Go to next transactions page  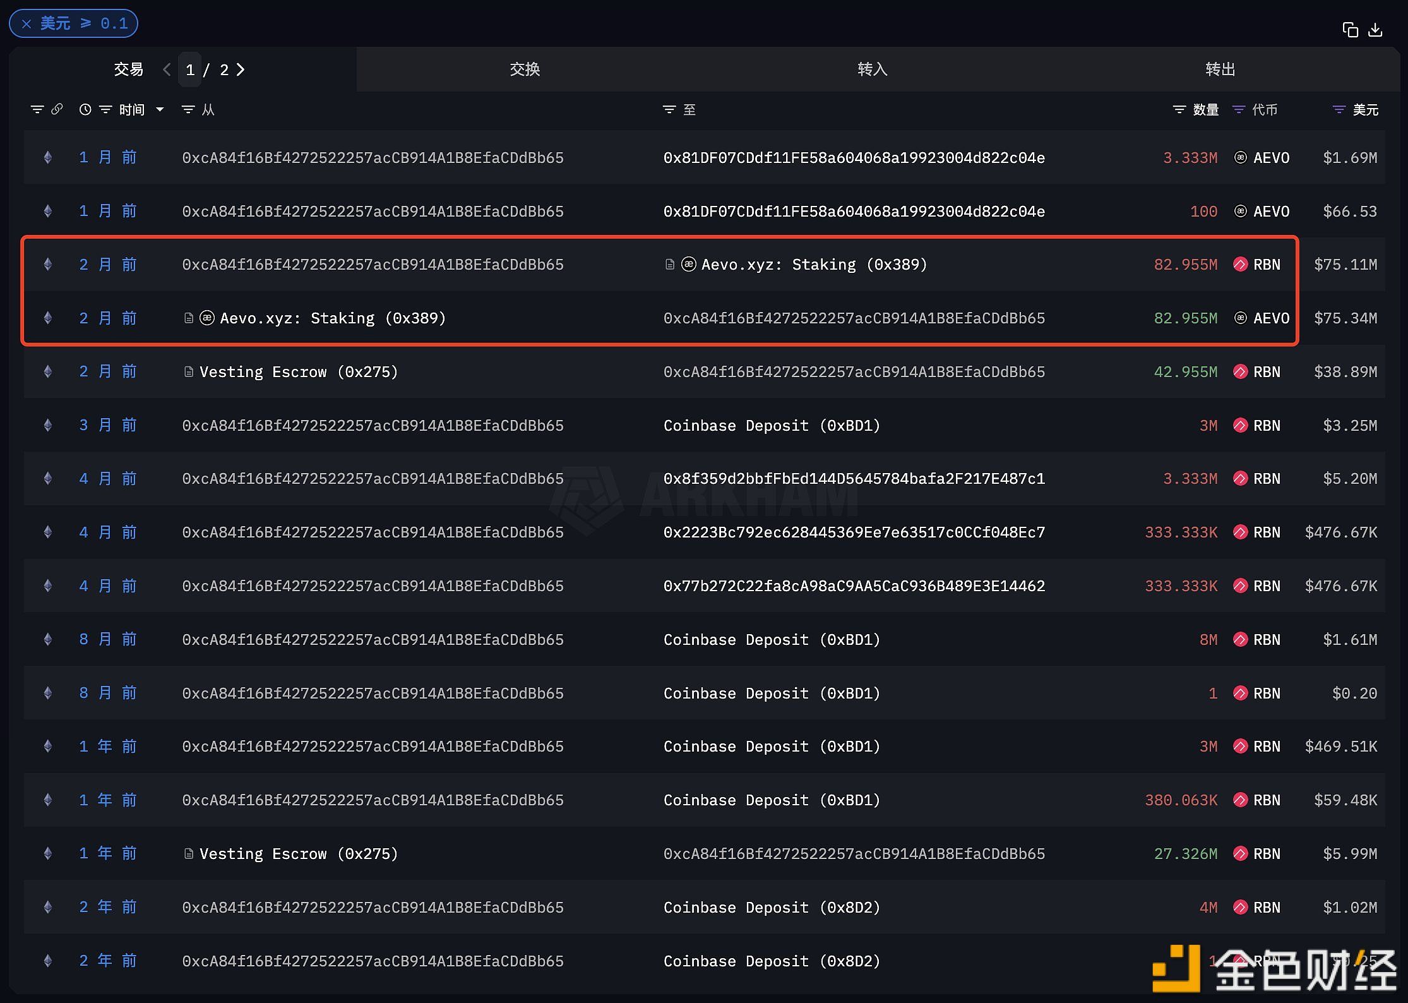(x=241, y=69)
